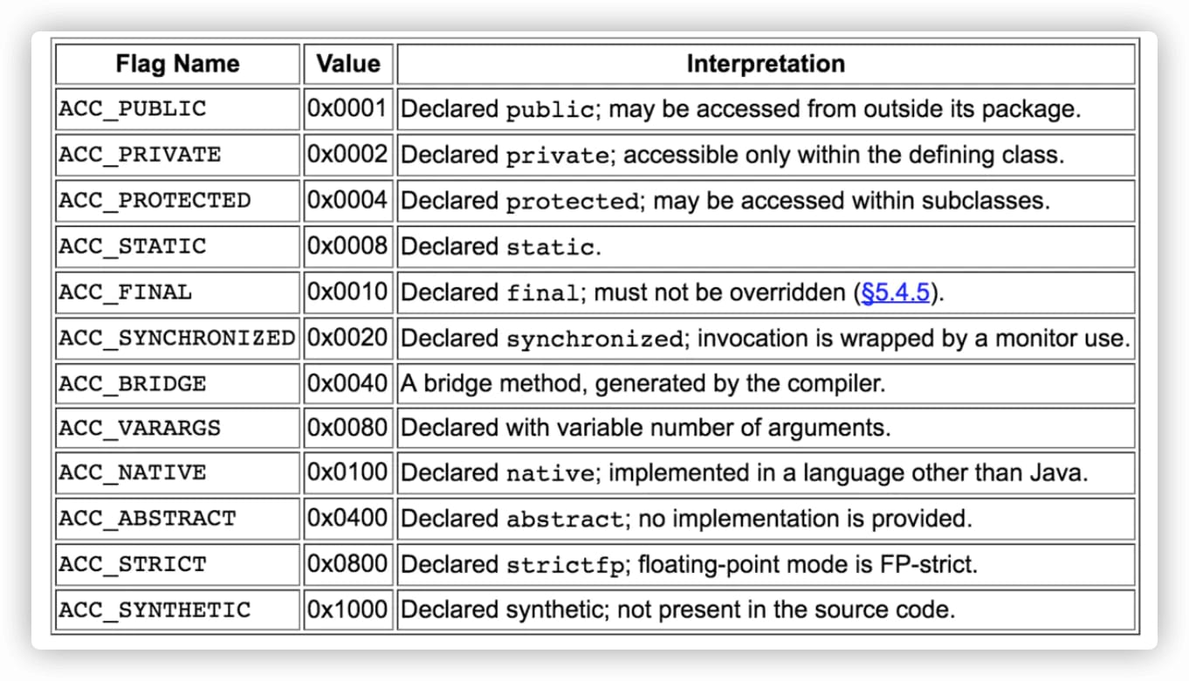Screen dimensions: 1189x681
Task: Click the 'Declared abstract' interpretation text
Action: coord(686,519)
